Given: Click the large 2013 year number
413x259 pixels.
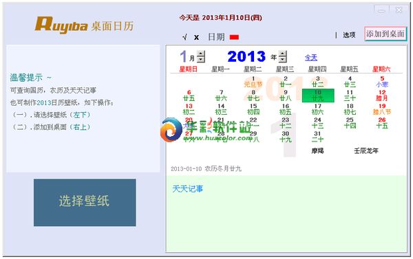Looking at the screenshot, I should point(246,56).
